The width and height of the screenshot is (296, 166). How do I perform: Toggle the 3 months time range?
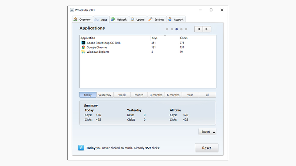pyautogui.click(x=156, y=95)
